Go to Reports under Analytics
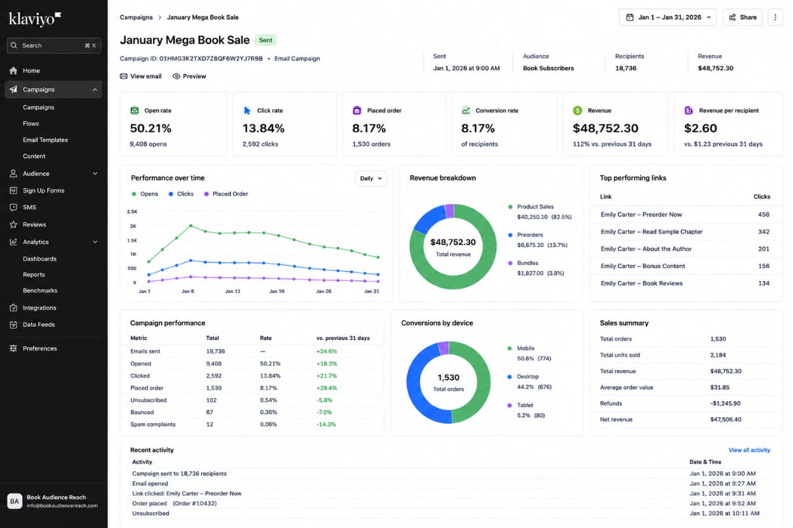793x528 pixels. pyautogui.click(x=34, y=275)
